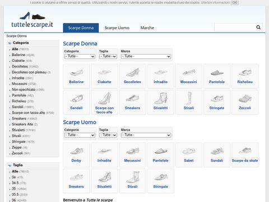This screenshot has width=269, height=202.
Task: Open the Richelieu shoe tile
Action: coord(245,76)
